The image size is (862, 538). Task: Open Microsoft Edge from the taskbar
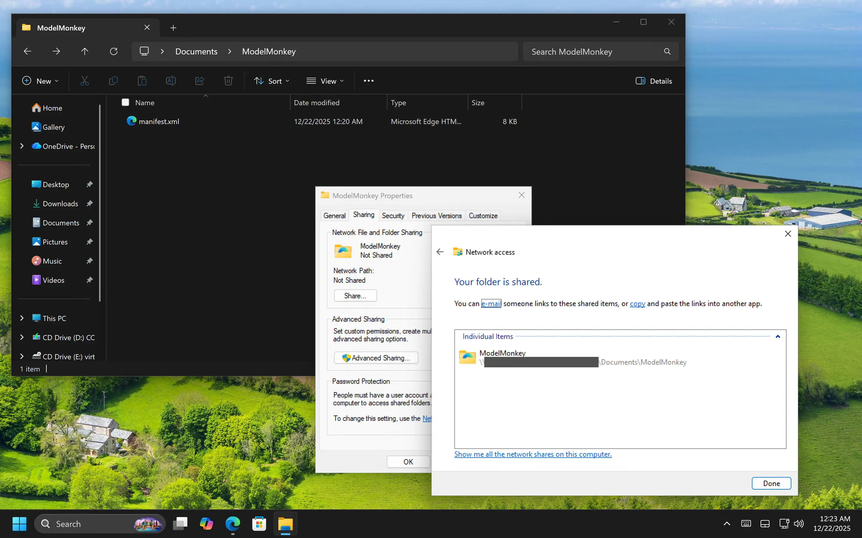pos(233,524)
